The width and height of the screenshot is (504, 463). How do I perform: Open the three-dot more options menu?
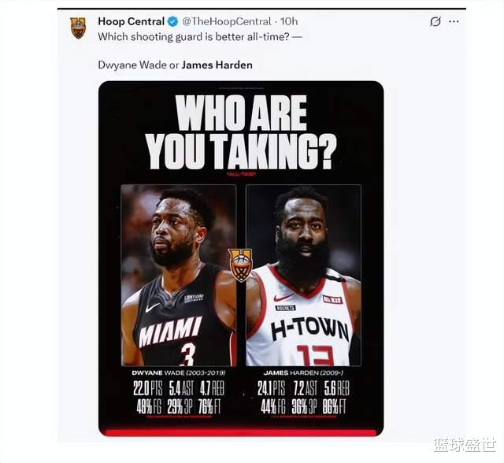click(454, 21)
